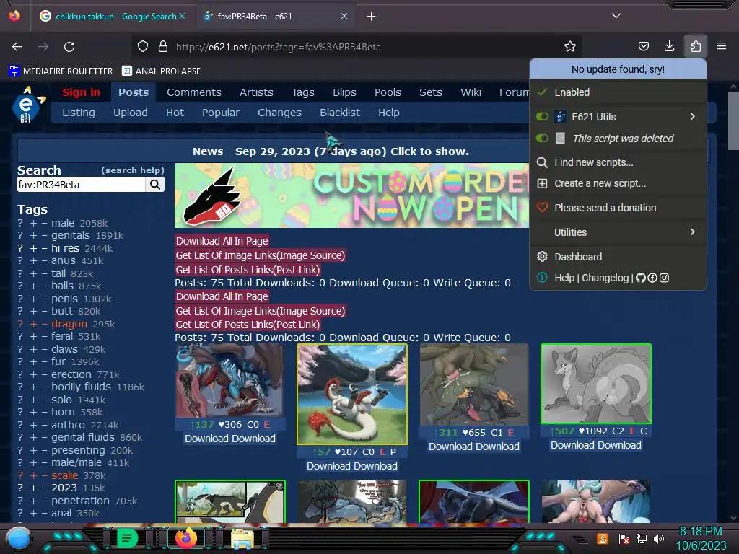Viewport: 739px width, 554px height.
Task: Click the padlock site info icon
Action: click(x=163, y=47)
